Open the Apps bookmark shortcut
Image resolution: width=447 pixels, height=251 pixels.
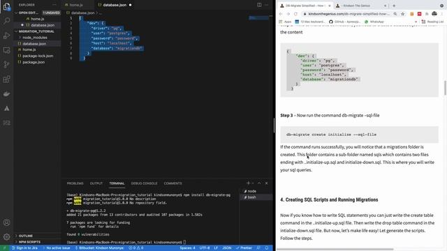[x=285, y=22]
